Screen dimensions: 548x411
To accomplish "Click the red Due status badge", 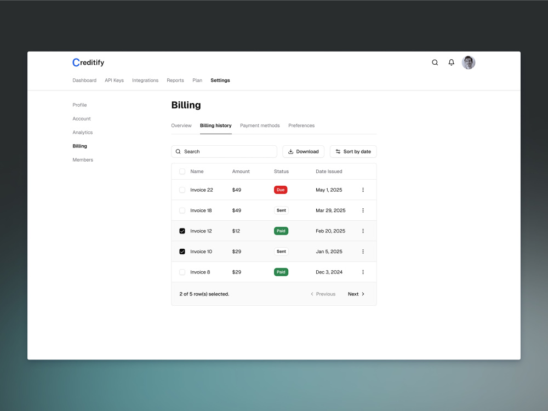I will click(x=281, y=190).
